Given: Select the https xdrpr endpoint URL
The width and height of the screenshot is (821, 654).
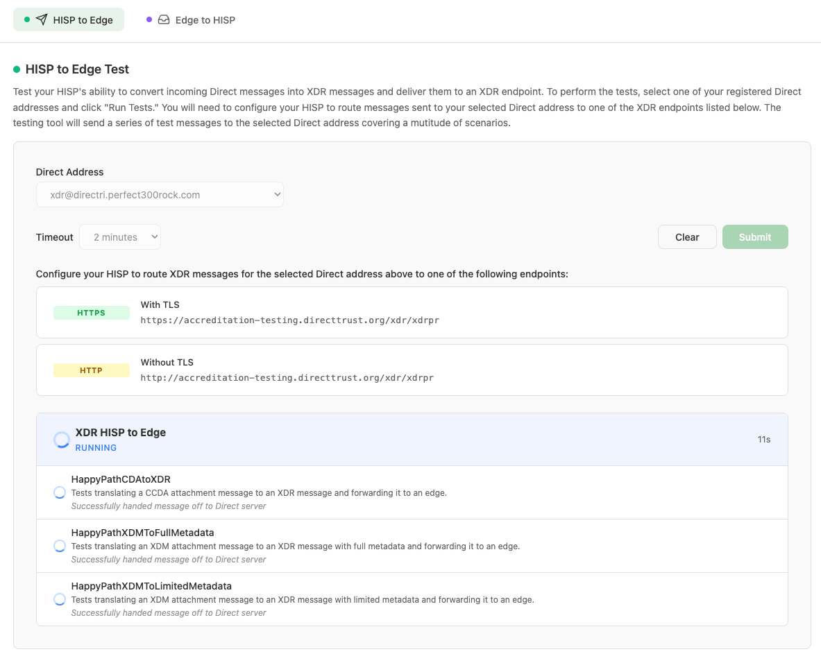Looking at the screenshot, I should click(290, 320).
